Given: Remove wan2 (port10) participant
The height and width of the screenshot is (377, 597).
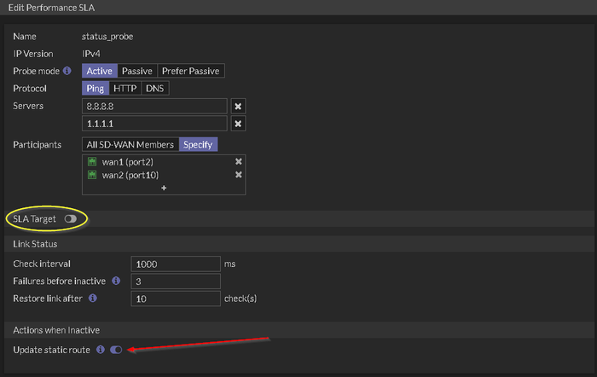Looking at the screenshot, I should [239, 175].
